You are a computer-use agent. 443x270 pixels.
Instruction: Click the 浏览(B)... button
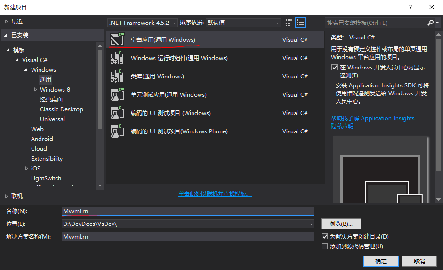click(341, 224)
